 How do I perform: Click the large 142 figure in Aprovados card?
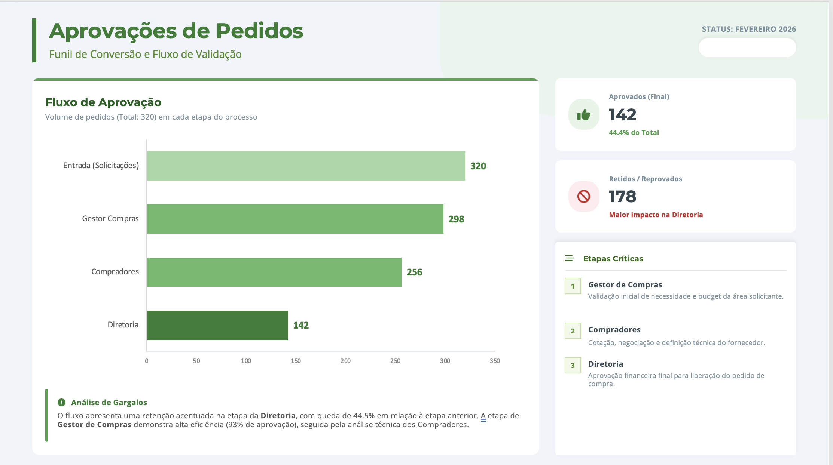coord(622,114)
